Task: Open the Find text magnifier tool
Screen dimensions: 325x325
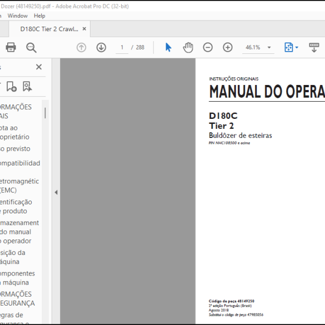Action: click(x=31, y=47)
